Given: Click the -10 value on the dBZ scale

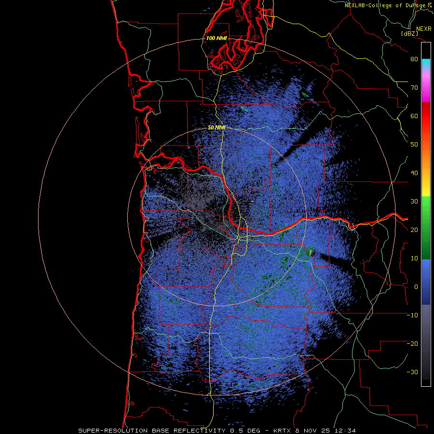Looking at the screenshot, I should [x=412, y=315].
